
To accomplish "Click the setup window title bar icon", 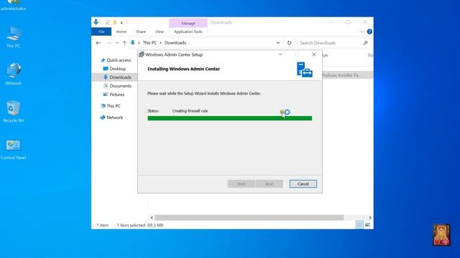I will click(142, 54).
